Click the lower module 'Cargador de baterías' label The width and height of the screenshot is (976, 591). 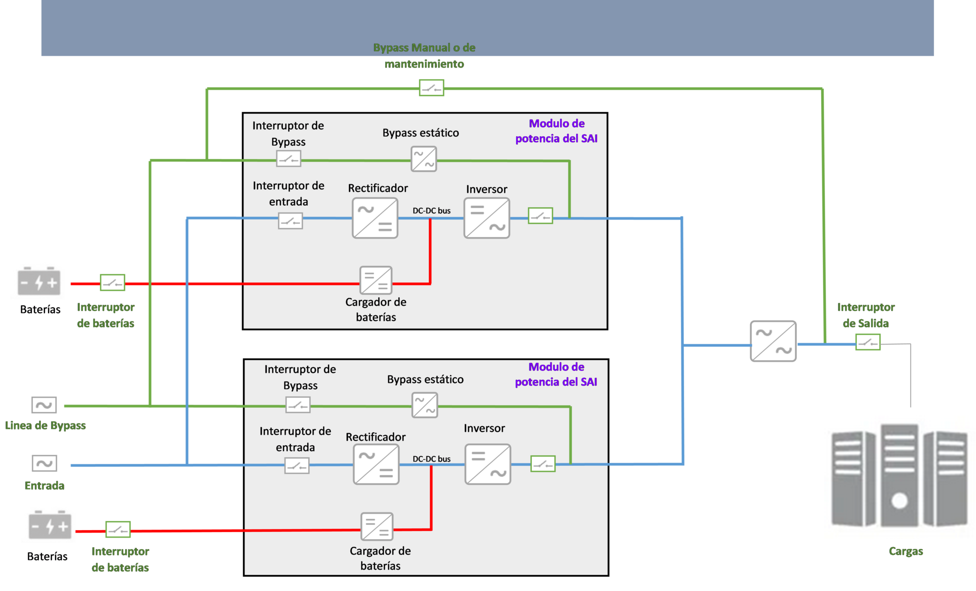pos(380,558)
